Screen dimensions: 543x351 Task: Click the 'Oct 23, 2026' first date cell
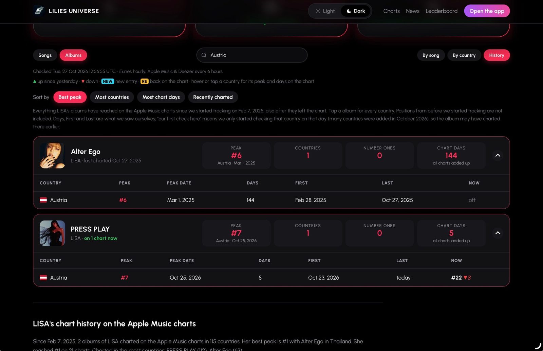point(323,278)
